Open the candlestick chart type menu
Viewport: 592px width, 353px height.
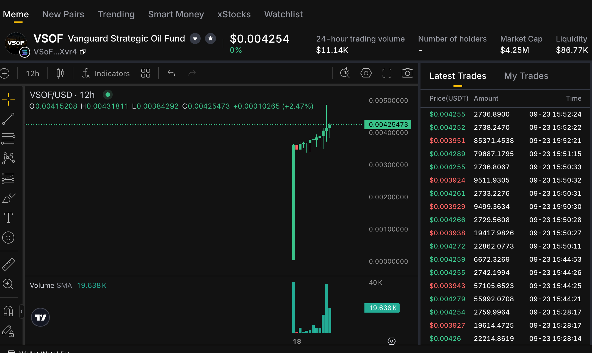point(60,73)
